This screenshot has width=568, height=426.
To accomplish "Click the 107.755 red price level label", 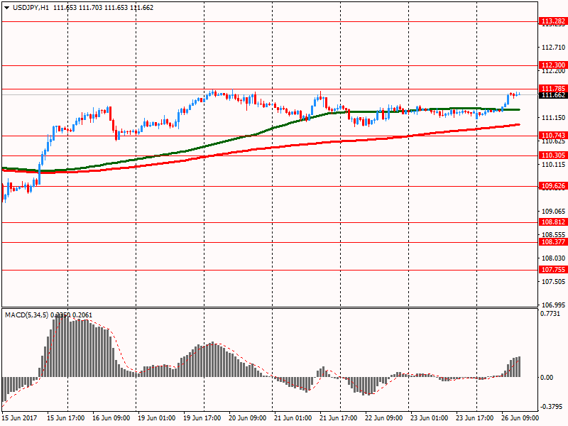I will (553, 270).
